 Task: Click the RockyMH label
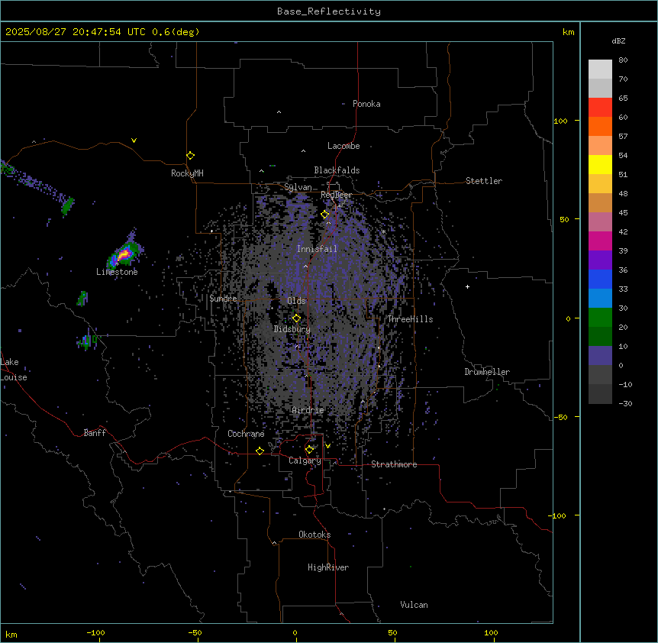point(187,173)
